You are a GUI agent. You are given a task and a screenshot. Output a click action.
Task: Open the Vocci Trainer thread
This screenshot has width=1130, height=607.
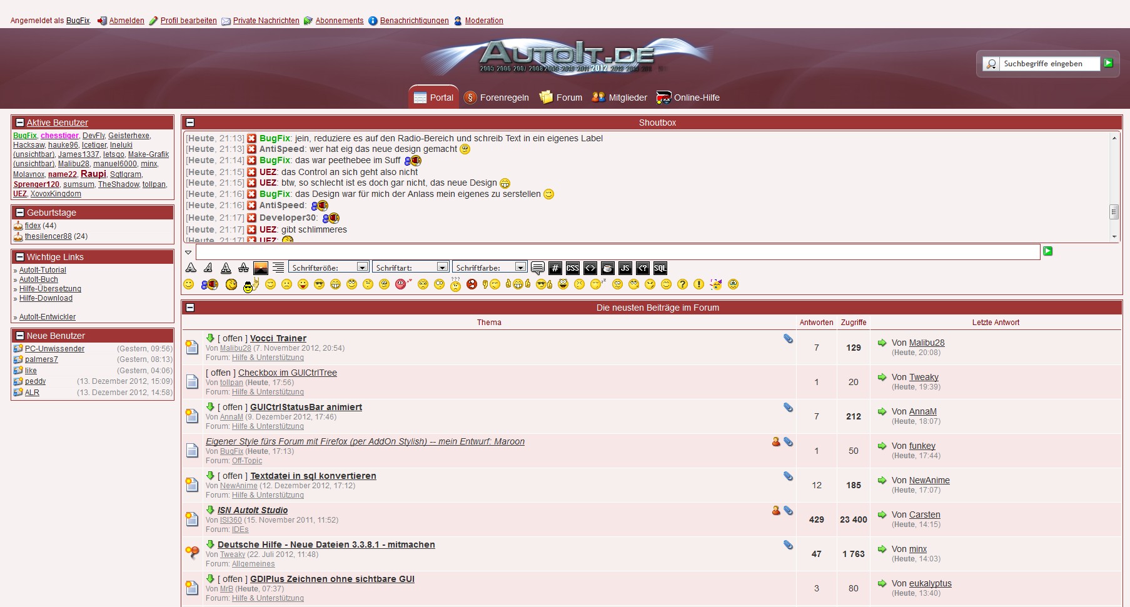(x=278, y=338)
